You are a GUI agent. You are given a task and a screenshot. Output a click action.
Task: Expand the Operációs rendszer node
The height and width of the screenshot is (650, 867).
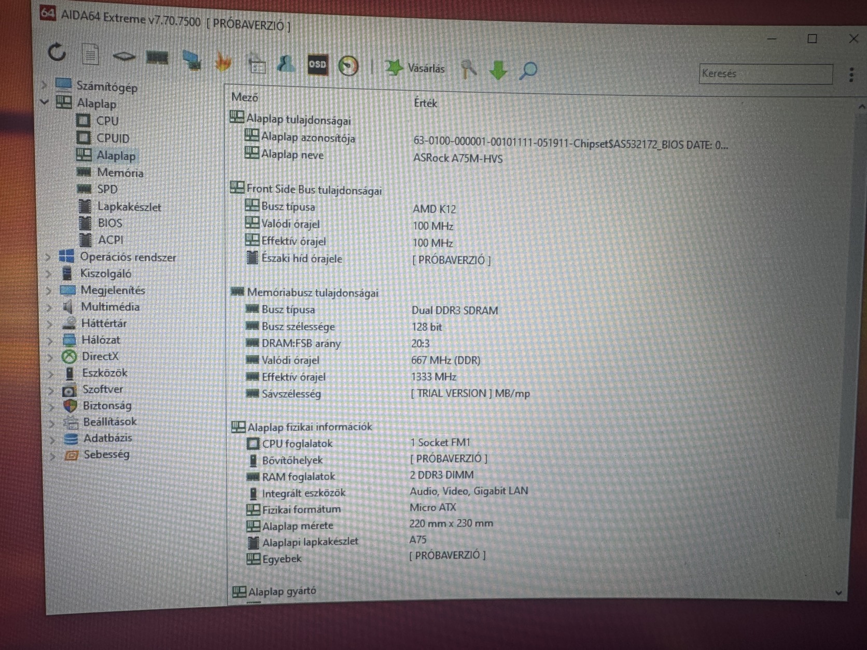pos(48,257)
